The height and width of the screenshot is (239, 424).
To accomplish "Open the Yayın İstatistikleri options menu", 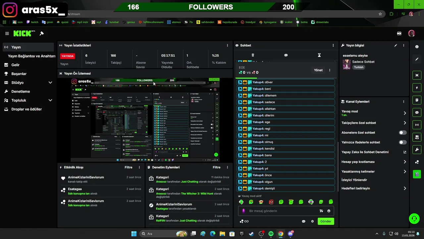I will click(227, 45).
